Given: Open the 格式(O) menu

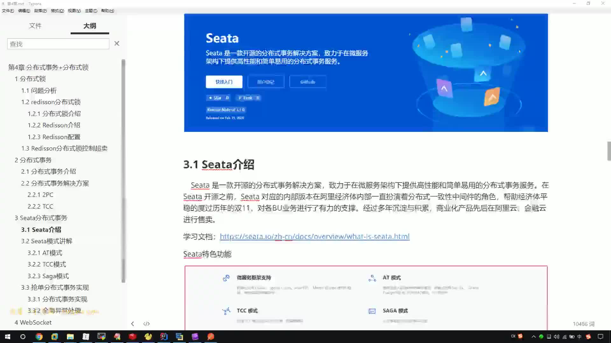Looking at the screenshot, I should 57,11.
